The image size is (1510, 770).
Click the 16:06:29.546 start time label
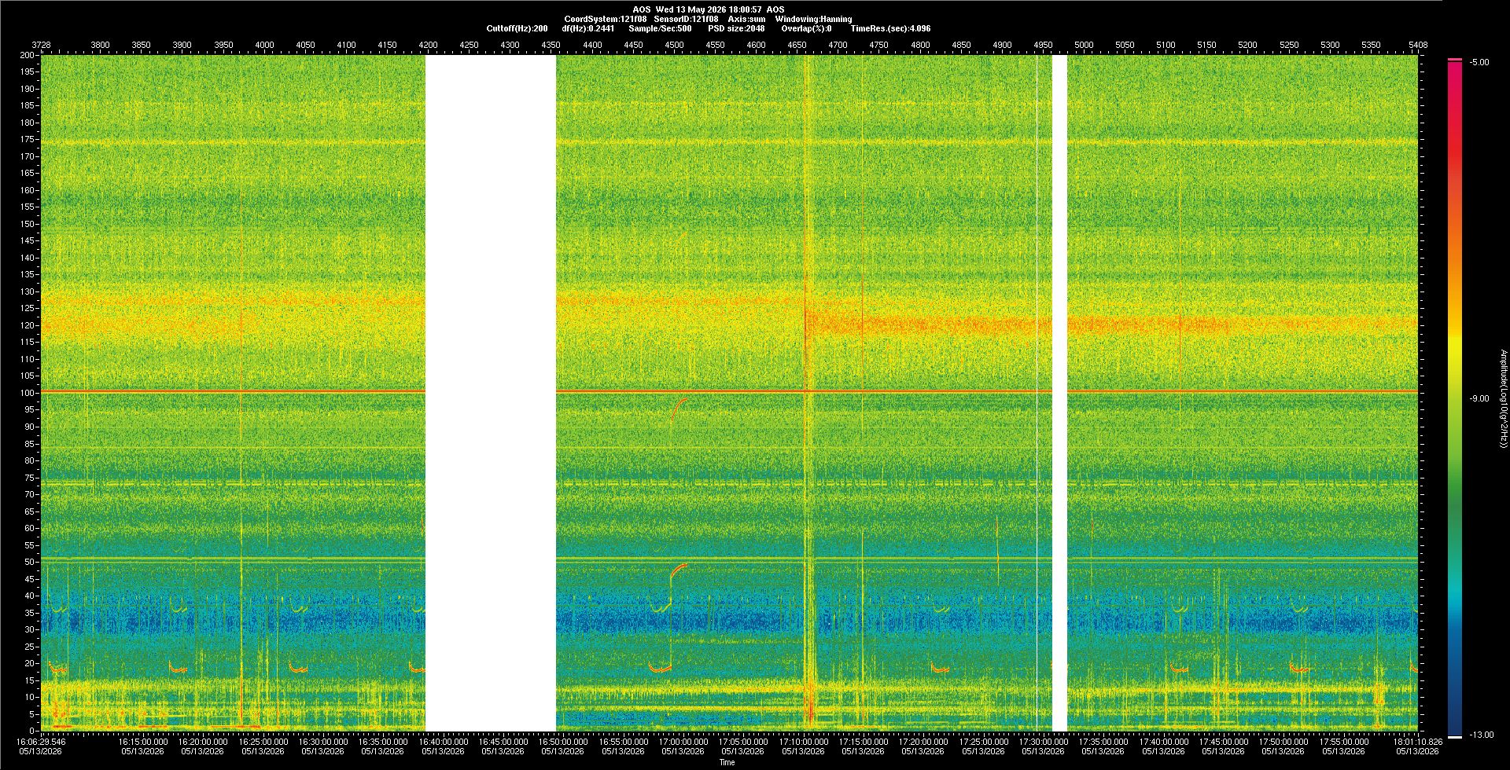pos(42,741)
